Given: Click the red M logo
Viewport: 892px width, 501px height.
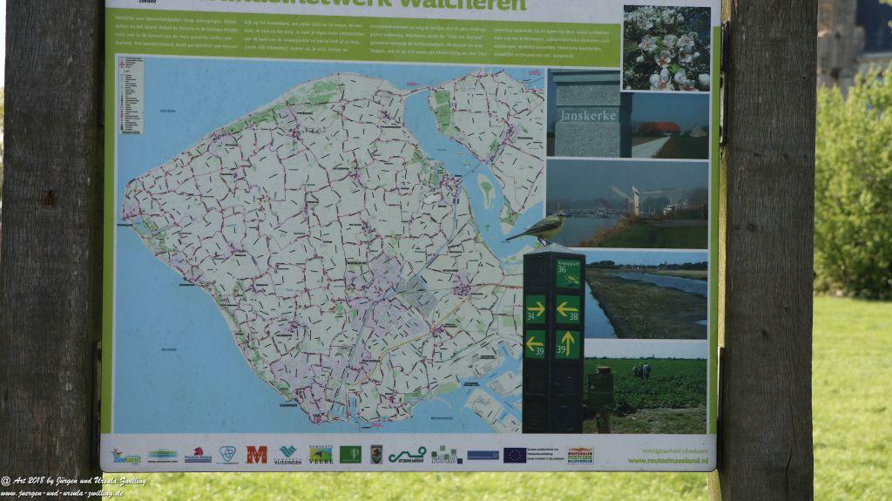Looking at the screenshot, I should coord(256,454).
